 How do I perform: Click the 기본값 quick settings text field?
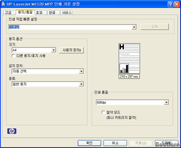70,27
